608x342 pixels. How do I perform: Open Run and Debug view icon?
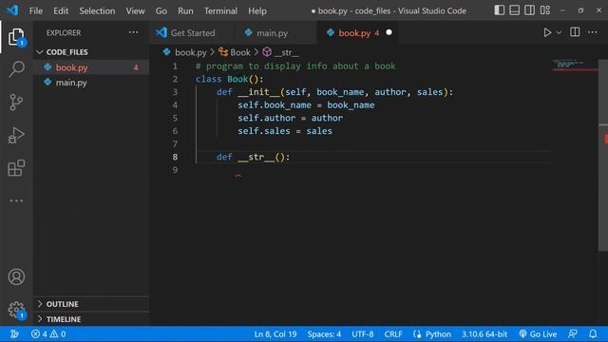pyautogui.click(x=16, y=135)
